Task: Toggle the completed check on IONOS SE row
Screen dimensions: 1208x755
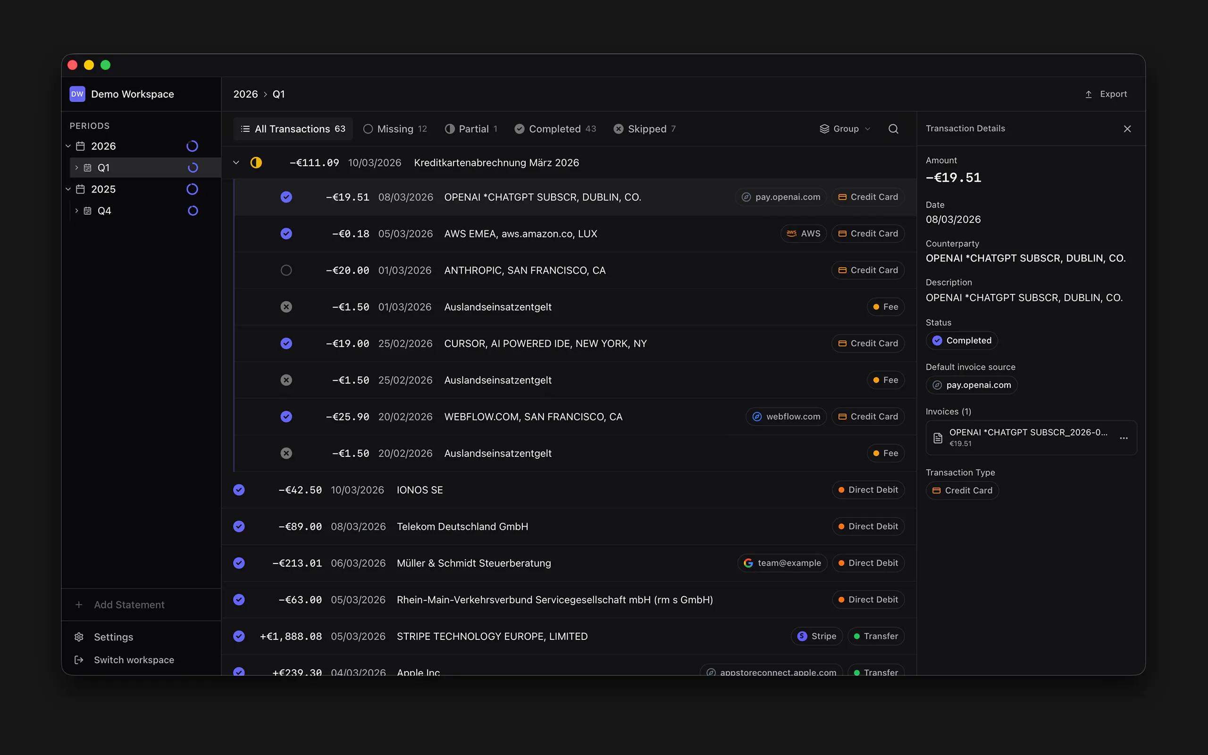Action: [239, 490]
